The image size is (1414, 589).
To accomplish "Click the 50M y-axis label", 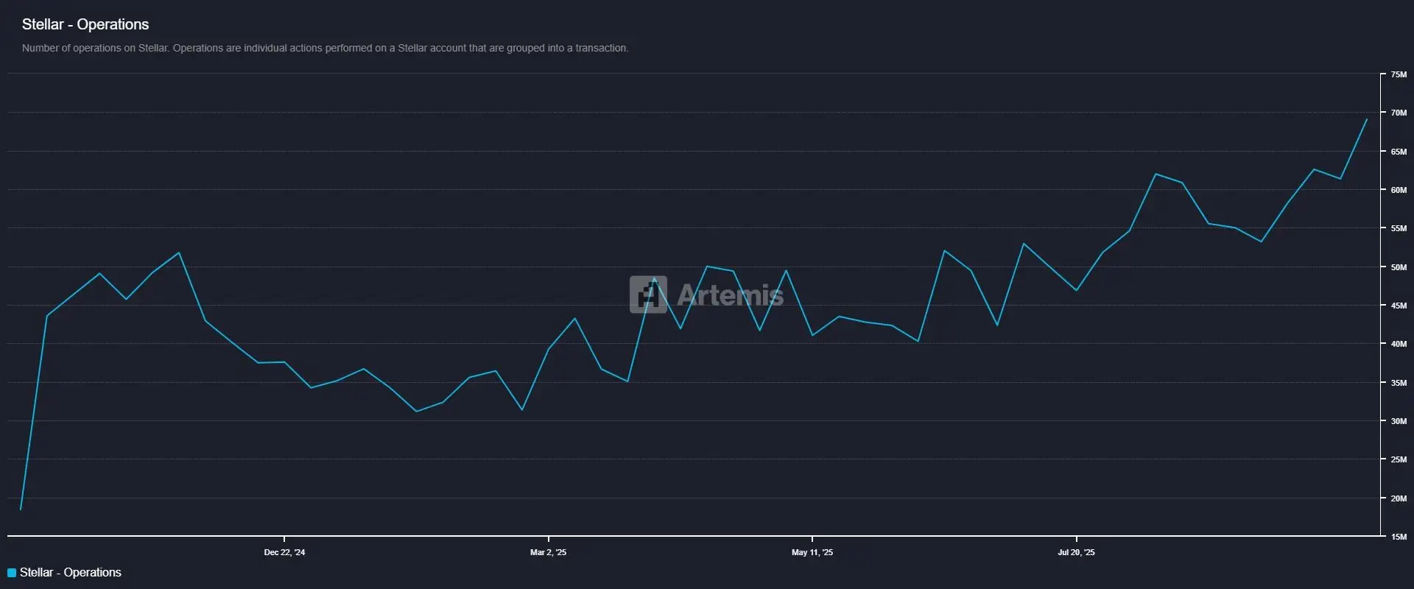I will (1399, 267).
